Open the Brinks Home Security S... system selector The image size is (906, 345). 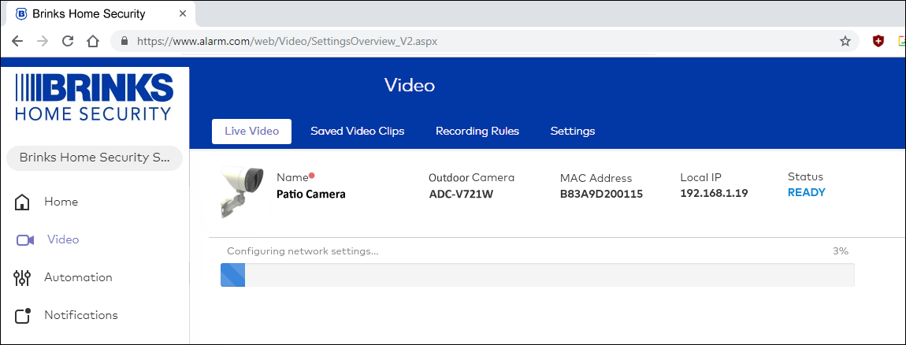tap(95, 158)
